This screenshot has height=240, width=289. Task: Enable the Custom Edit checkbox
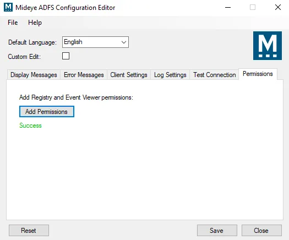(66, 56)
